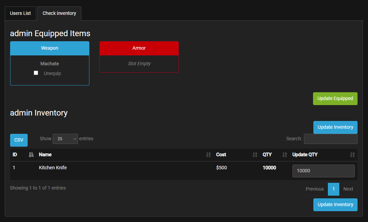Sort by Update QTY column arrows
This screenshot has width=368, height=222.
coord(352,155)
